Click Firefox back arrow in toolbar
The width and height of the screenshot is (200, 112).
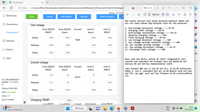(128, 15)
